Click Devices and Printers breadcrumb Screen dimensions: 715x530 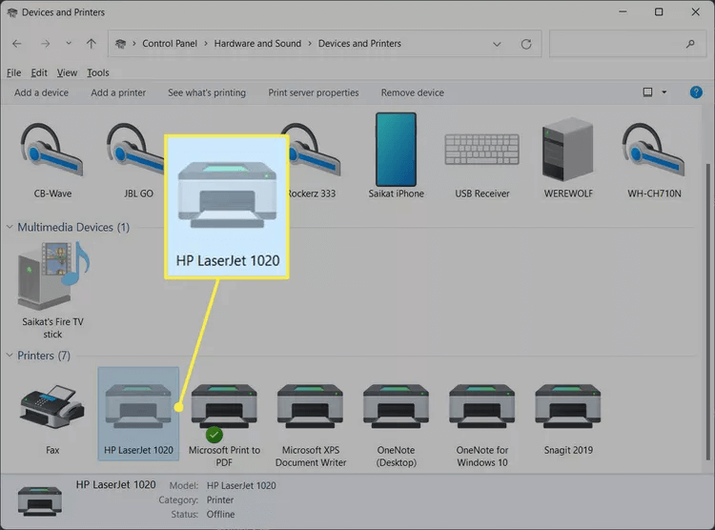359,43
